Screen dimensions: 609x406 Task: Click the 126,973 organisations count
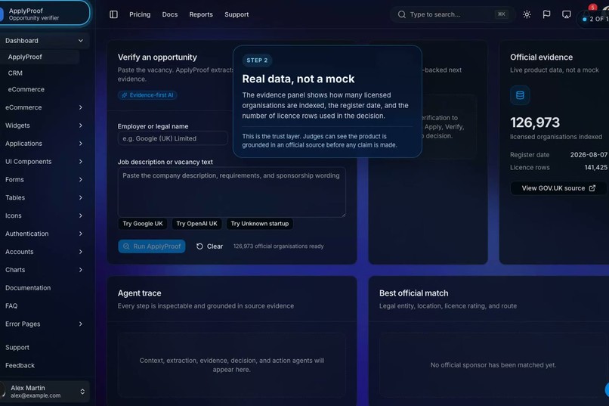tap(535, 122)
